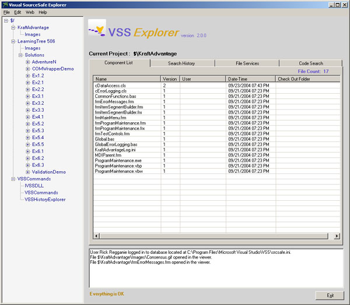Open the Help menu
This screenshot has width=350, height=305.
click(x=43, y=12)
